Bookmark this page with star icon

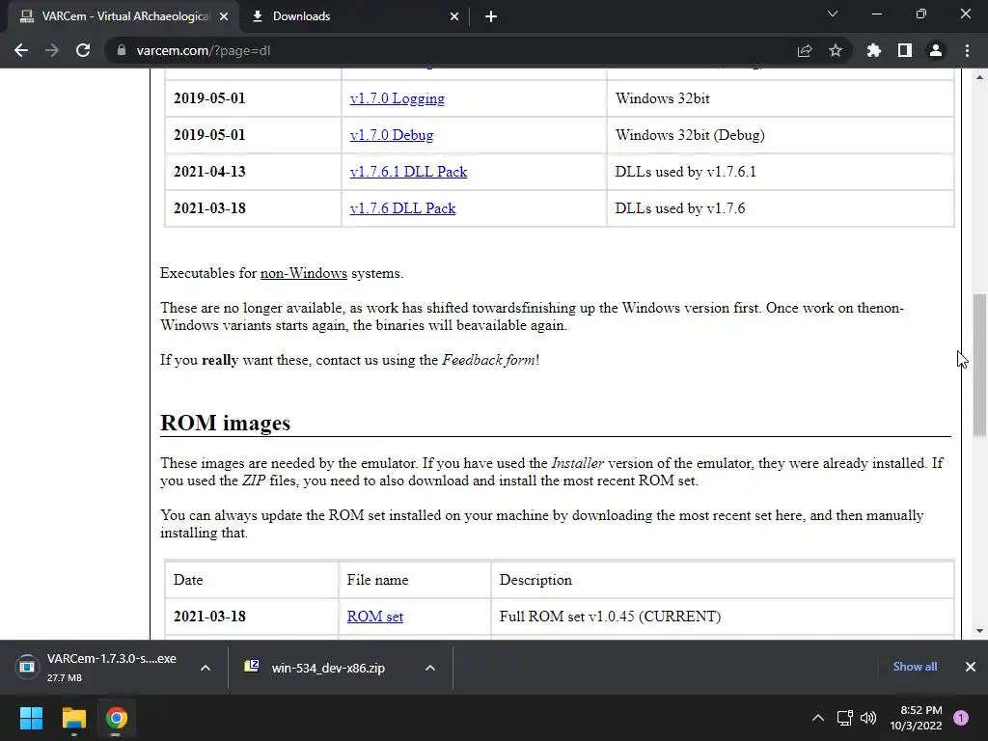pyautogui.click(x=836, y=50)
